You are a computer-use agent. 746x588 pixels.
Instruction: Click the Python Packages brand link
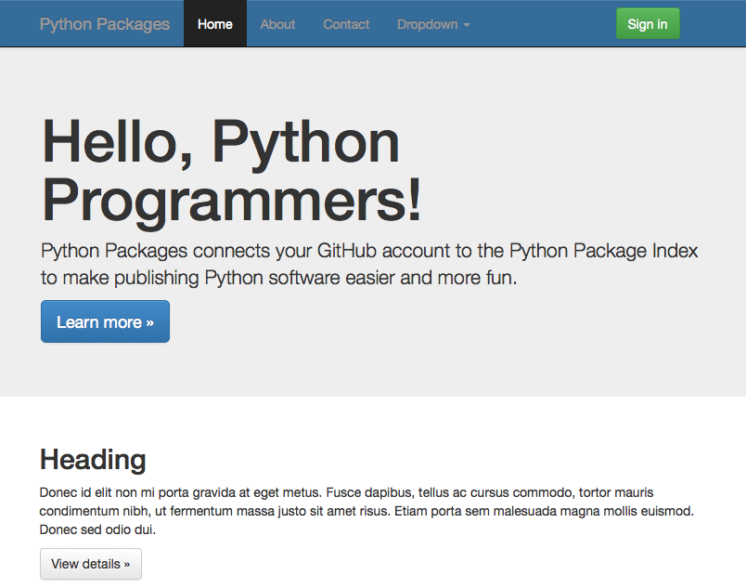[105, 24]
